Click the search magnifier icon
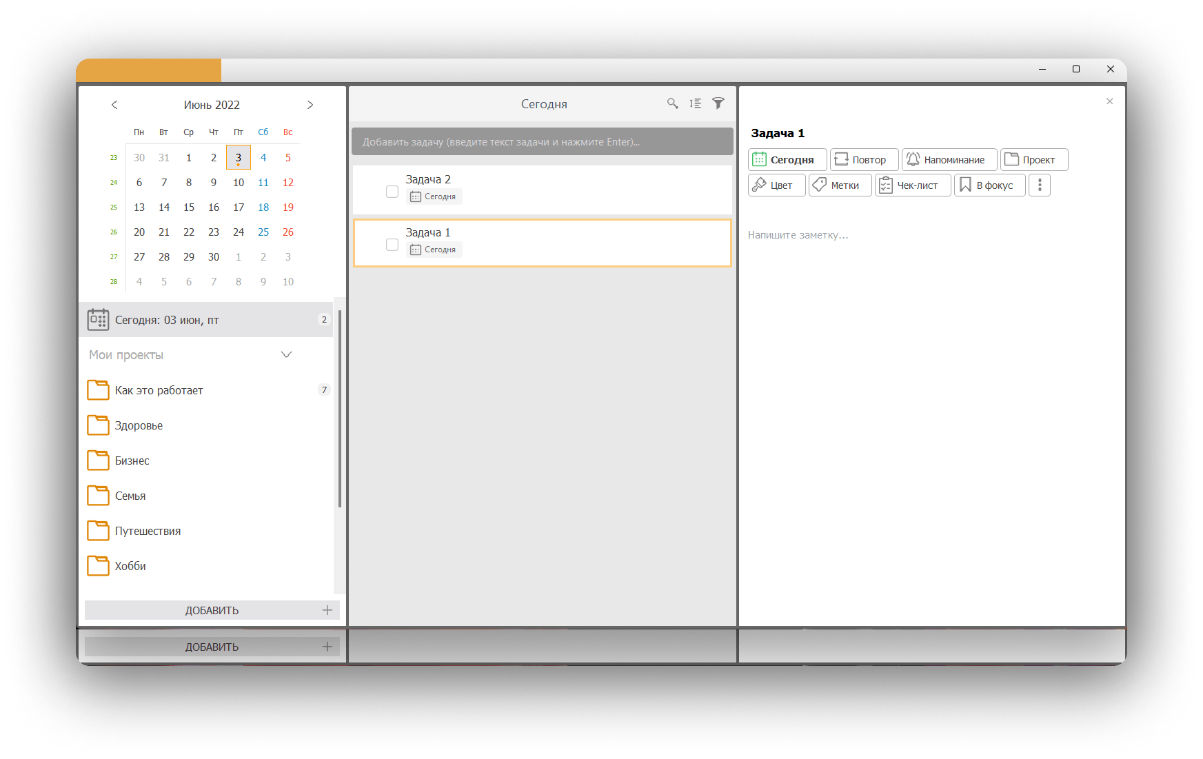This screenshot has width=1203, height=759. click(672, 103)
